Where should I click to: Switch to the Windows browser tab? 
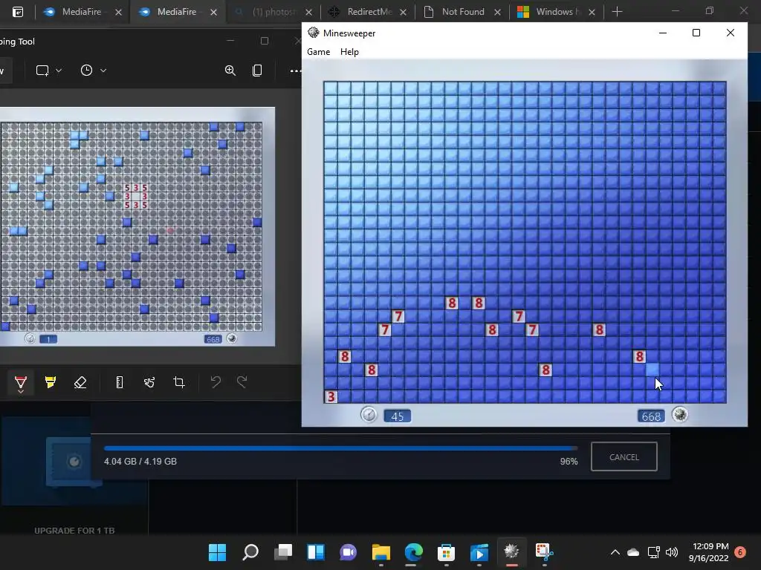click(x=557, y=12)
